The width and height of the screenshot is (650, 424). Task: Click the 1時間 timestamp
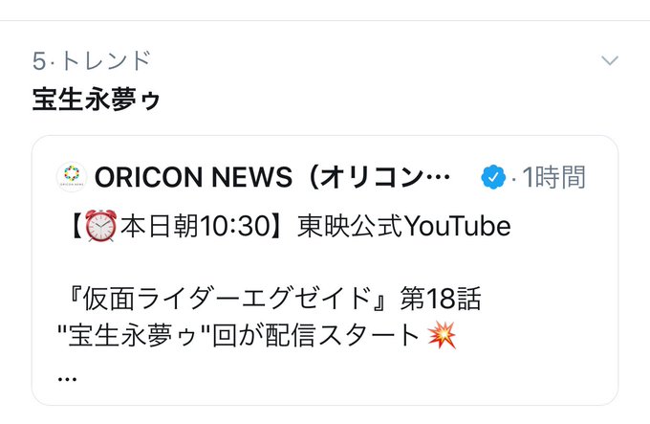(x=553, y=177)
